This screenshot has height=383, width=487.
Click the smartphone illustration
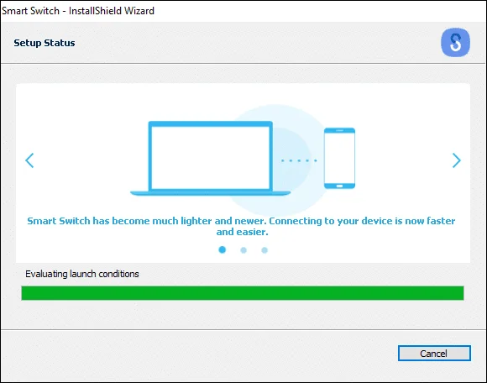339,158
